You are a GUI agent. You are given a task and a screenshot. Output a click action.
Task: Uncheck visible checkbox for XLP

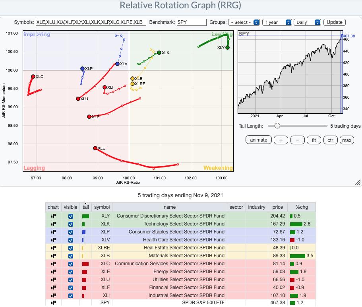click(71, 232)
